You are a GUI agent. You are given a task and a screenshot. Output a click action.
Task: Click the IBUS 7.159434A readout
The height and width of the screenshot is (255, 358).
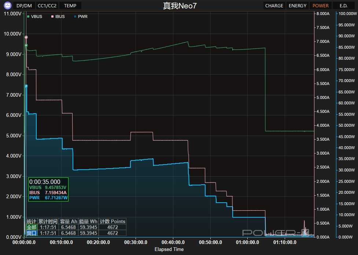click(48, 192)
